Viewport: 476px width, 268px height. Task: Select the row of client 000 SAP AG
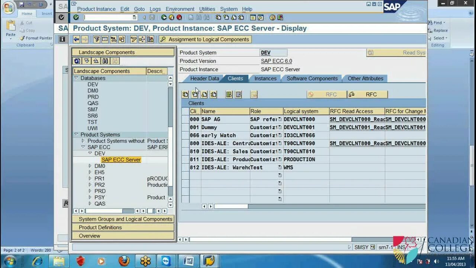pos(185,119)
